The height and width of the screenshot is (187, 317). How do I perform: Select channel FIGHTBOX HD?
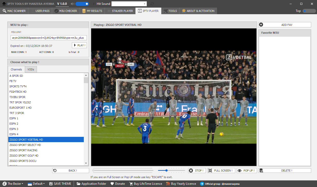click(46, 92)
